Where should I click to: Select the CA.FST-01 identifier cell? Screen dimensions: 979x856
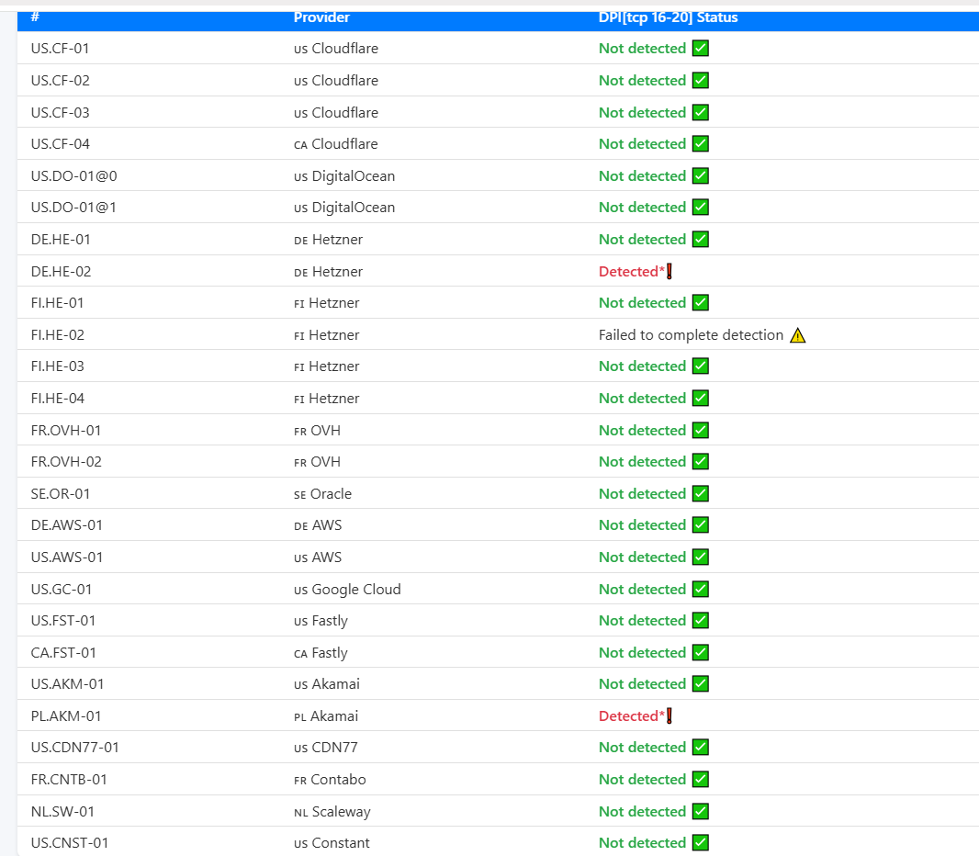(63, 652)
